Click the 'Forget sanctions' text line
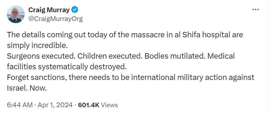The width and height of the screenshot is (271, 114). [x=131, y=78]
